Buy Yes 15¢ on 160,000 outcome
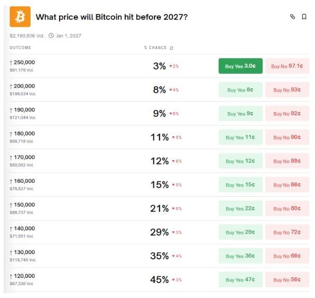The width and height of the screenshot is (315, 298). click(x=240, y=185)
